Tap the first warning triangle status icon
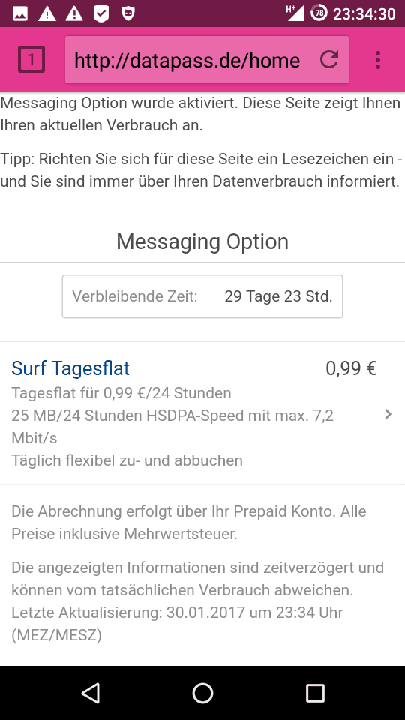Viewport: 405px width, 720px height. coord(46,13)
